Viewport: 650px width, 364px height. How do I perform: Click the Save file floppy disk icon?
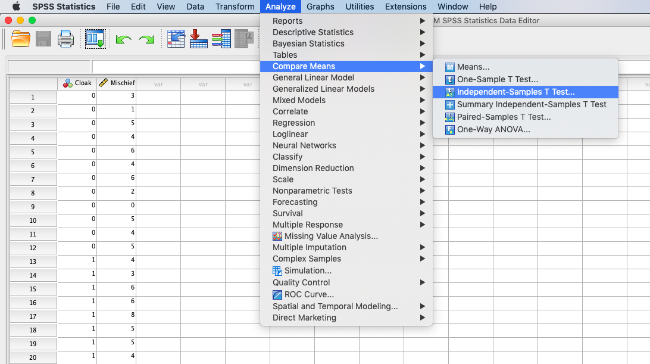43,39
